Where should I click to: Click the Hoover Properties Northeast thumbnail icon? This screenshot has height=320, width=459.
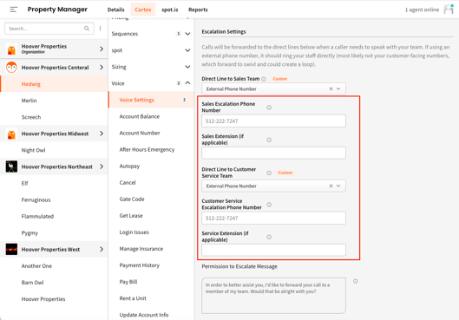(x=11, y=167)
